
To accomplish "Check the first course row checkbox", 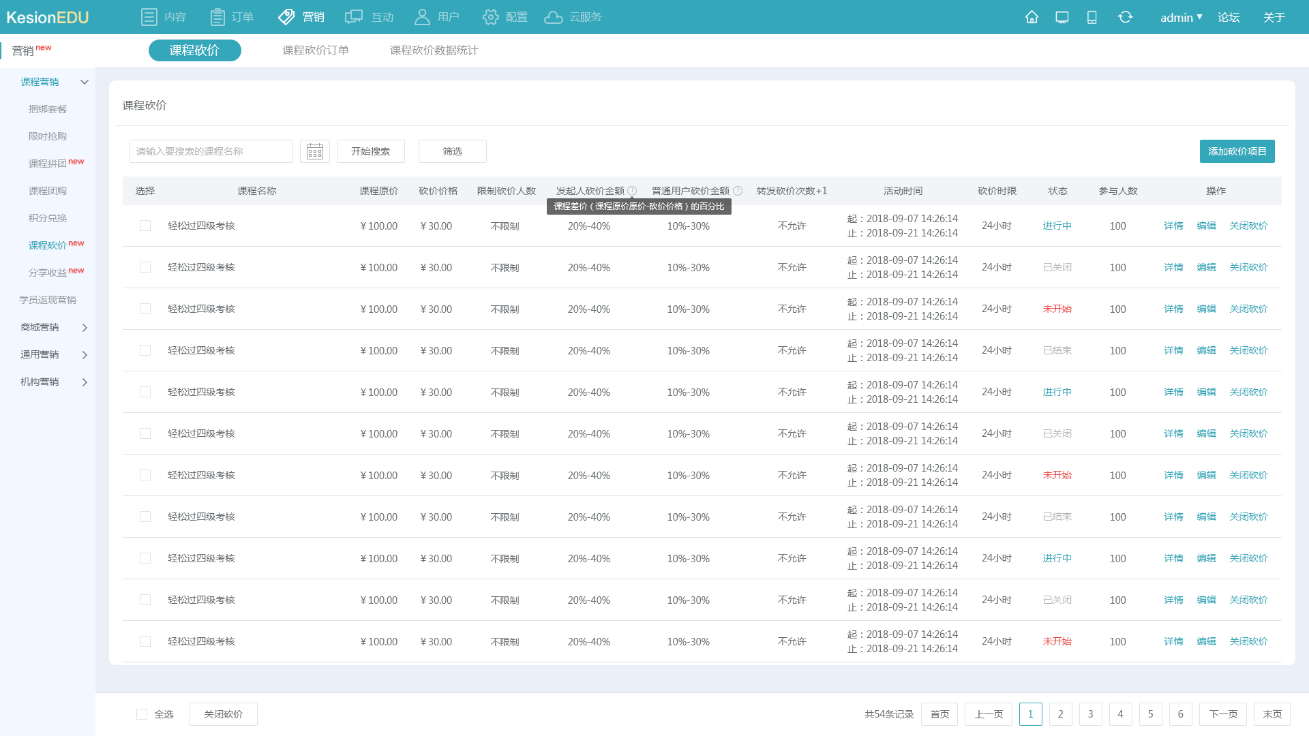I will 145,226.
